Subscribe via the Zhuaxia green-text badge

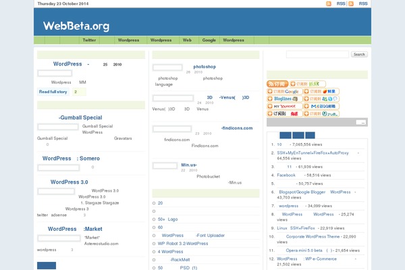tap(307, 84)
